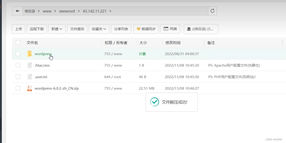Click the wordpress zip archive icon
The image size is (286, 143).
30,88
